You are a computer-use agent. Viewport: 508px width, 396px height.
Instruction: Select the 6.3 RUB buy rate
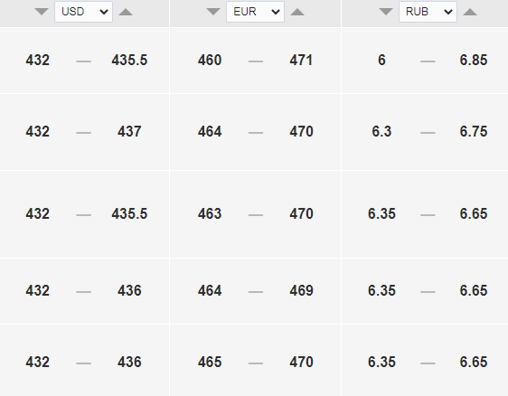(x=381, y=132)
